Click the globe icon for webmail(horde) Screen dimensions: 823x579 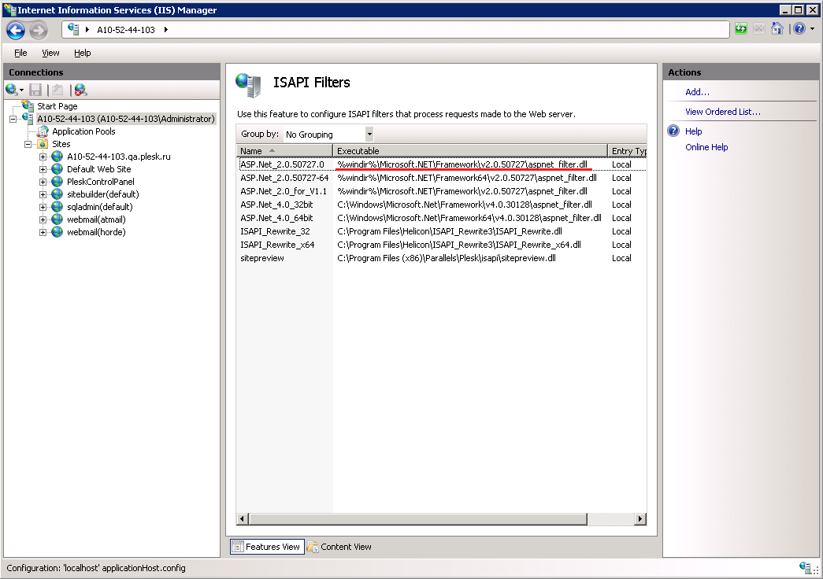coord(57,232)
